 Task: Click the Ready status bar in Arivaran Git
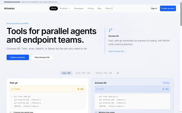132,89
